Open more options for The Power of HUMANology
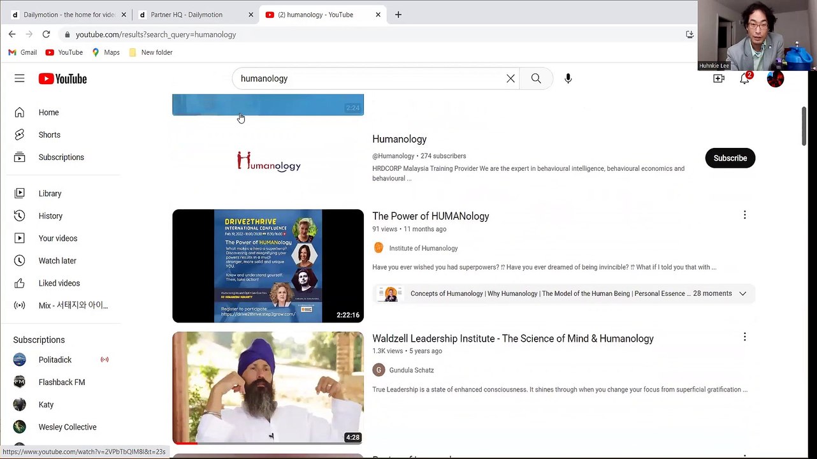Screen dimensions: 817x459 744,215
